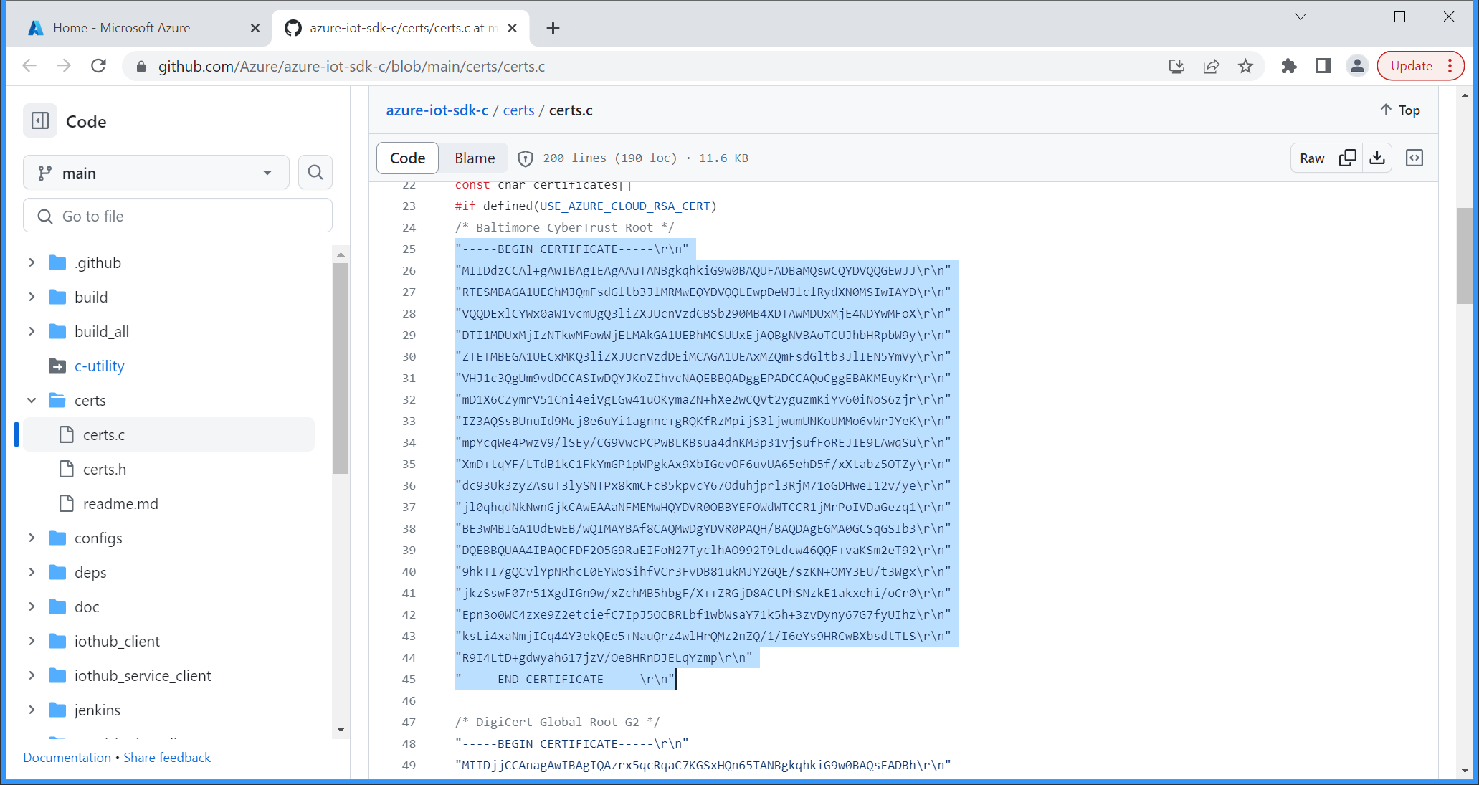Viewport: 1479px width, 785px height.
Task: Switch to the Home - Microsoft Azure tab
Action: click(122, 27)
